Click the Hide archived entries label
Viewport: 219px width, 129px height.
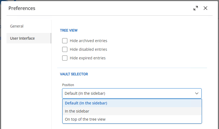coord(88,41)
